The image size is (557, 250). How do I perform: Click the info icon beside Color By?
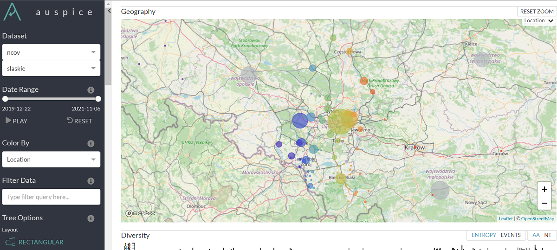(91, 143)
